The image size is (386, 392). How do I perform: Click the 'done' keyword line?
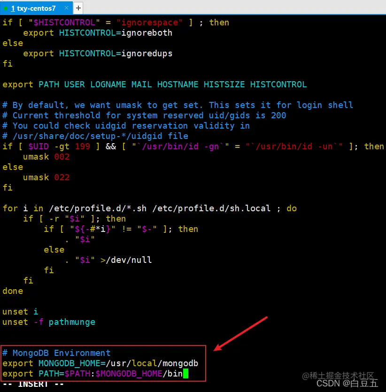pos(13,291)
